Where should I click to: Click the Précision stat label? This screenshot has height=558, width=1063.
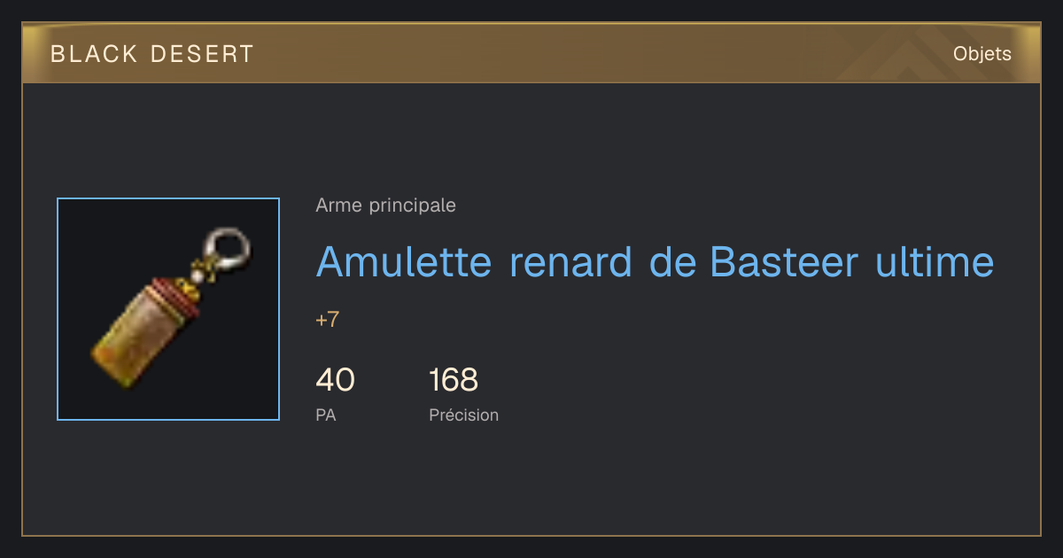[x=464, y=415]
